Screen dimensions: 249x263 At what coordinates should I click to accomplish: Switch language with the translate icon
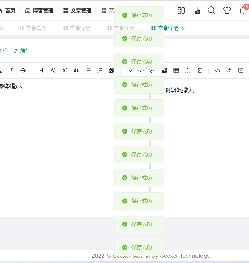tap(196, 11)
